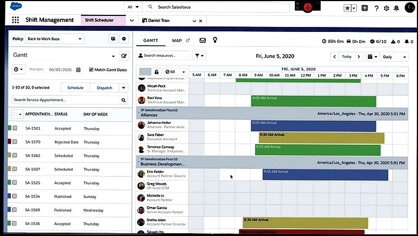This screenshot has width=418, height=236.
Task: Open the Policy Back to Work Base dropdown
Action: [x=54, y=39]
